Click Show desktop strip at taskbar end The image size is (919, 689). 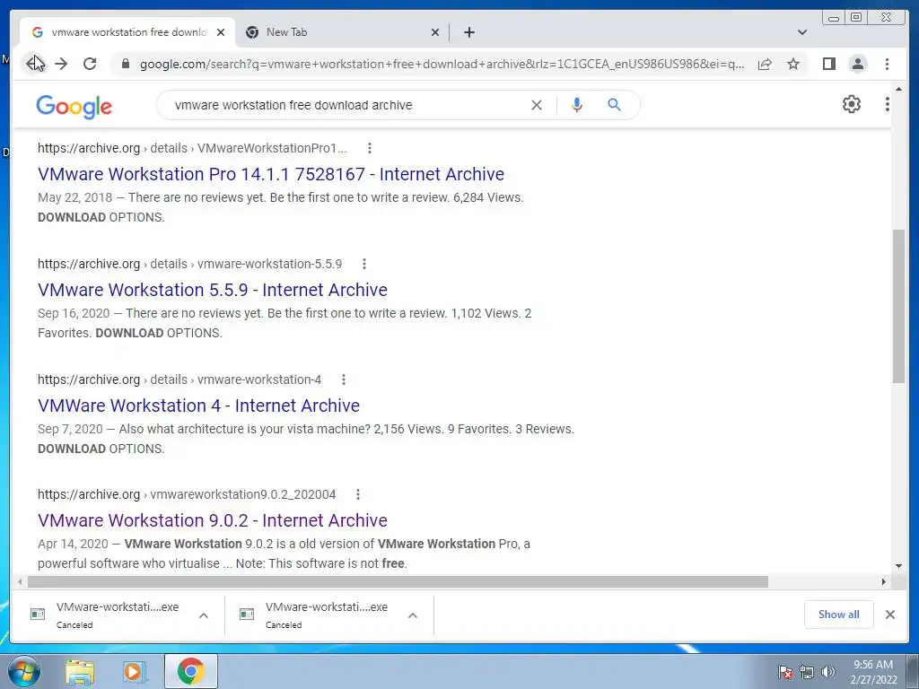pos(913,671)
